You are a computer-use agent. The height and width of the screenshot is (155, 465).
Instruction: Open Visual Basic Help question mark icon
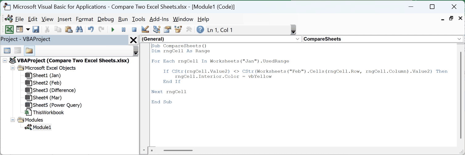coord(200,30)
